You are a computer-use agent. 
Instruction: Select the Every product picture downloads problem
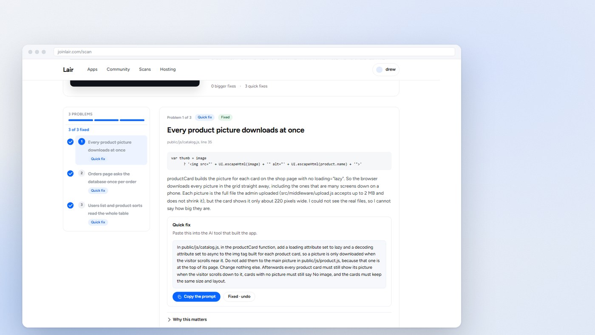111,150
